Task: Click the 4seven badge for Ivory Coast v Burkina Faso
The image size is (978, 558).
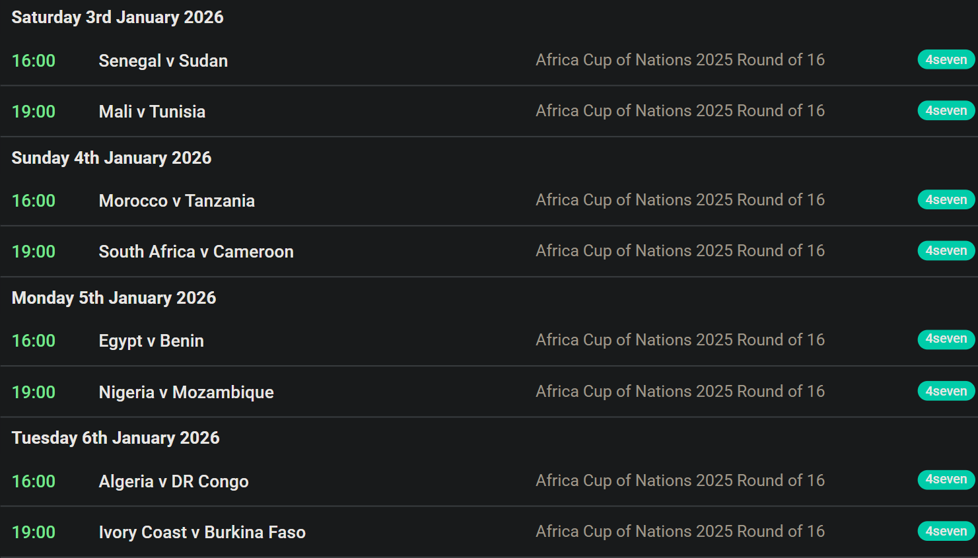Action: point(946,532)
